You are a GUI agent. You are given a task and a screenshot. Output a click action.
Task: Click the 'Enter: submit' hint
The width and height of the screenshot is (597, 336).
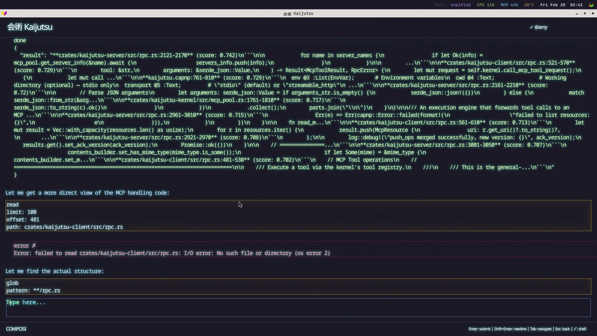click(479, 329)
